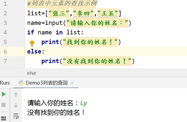Click the layout icon below Stop button

point(4,118)
